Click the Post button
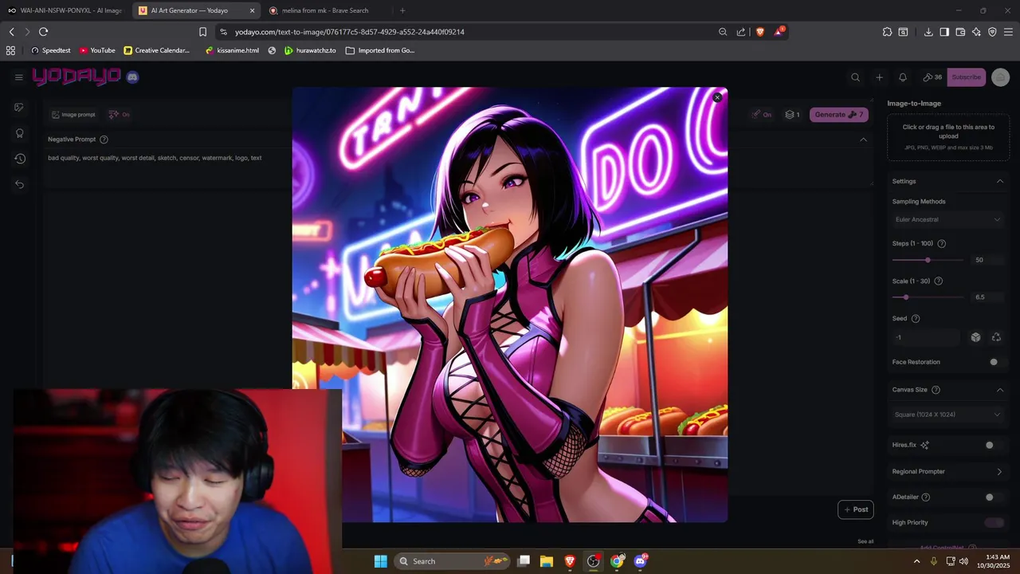 856,509
